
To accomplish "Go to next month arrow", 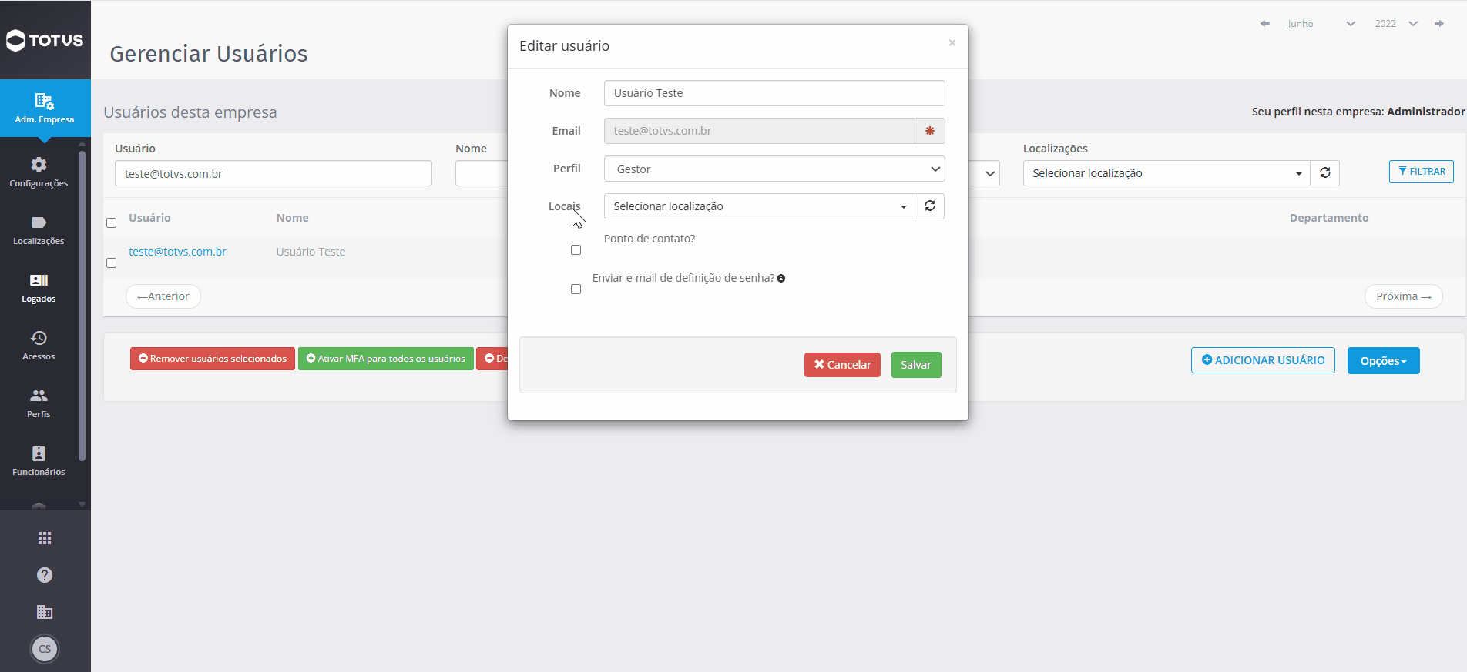I will click(x=1438, y=24).
